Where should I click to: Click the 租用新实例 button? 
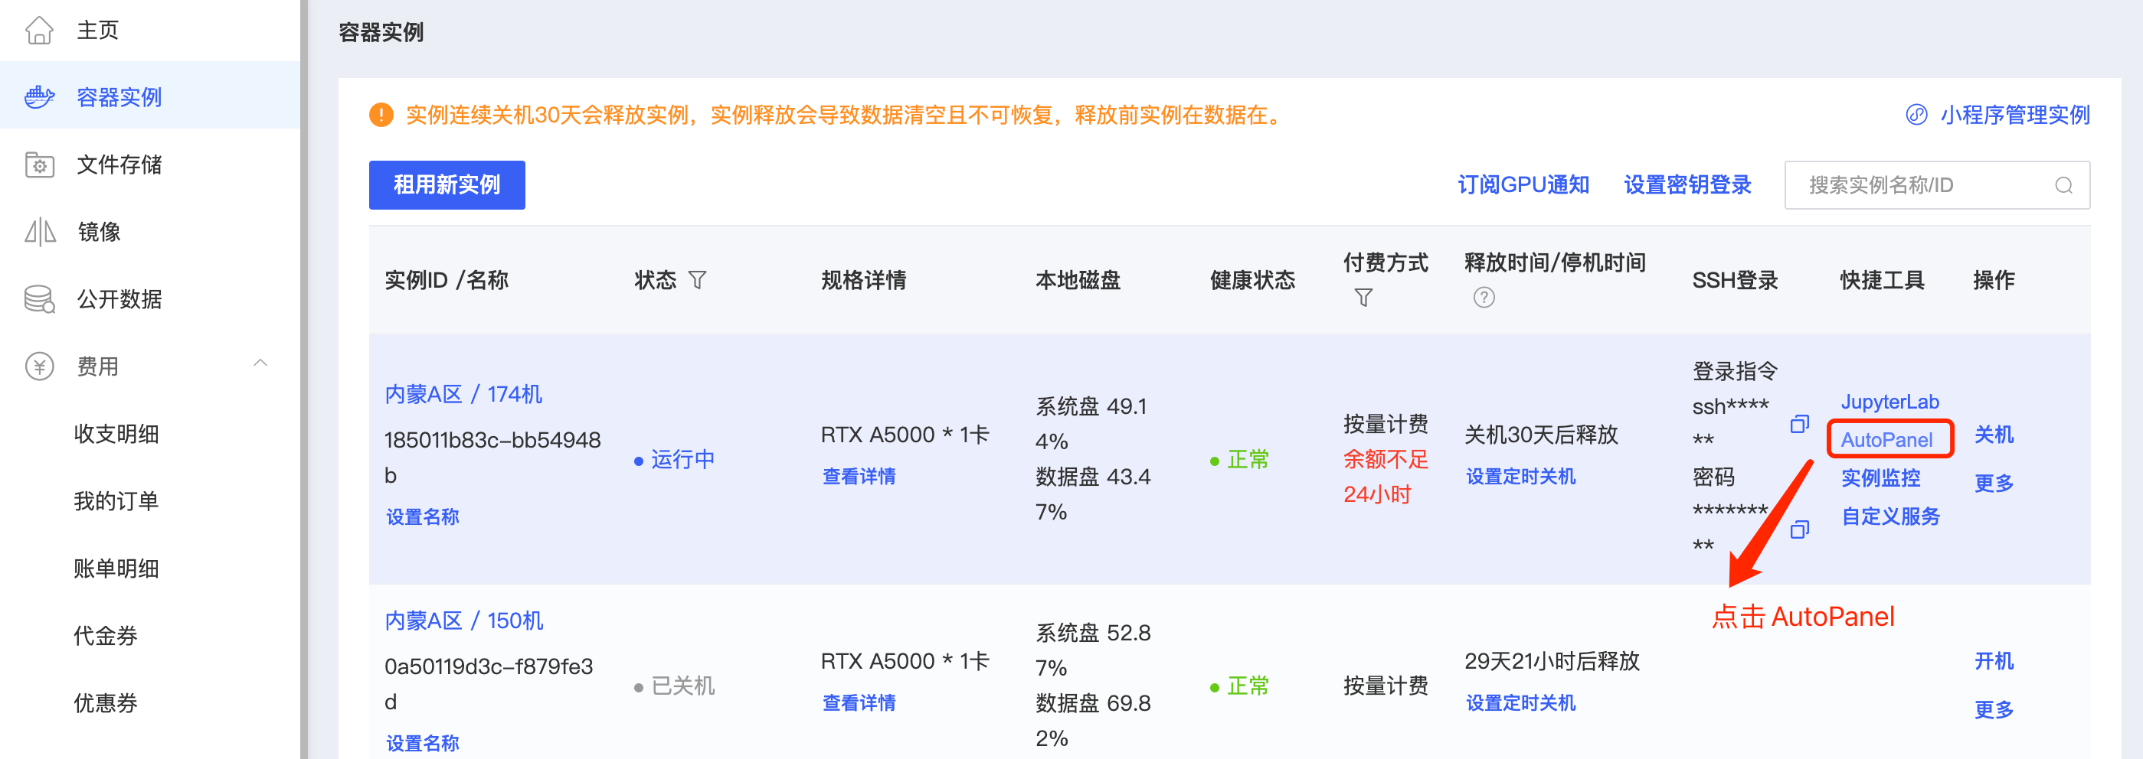(x=447, y=184)
